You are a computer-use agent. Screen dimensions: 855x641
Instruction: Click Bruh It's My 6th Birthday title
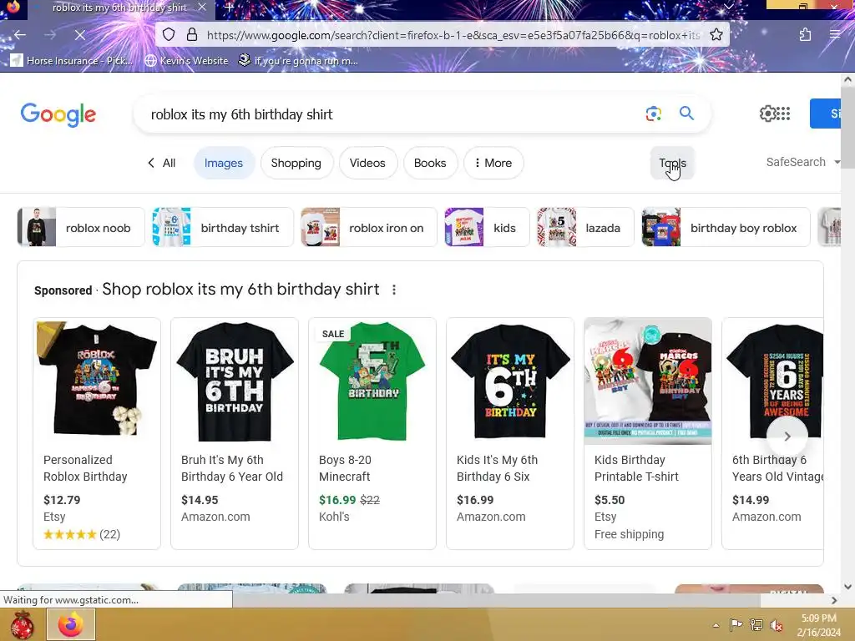tap(232, 468)
